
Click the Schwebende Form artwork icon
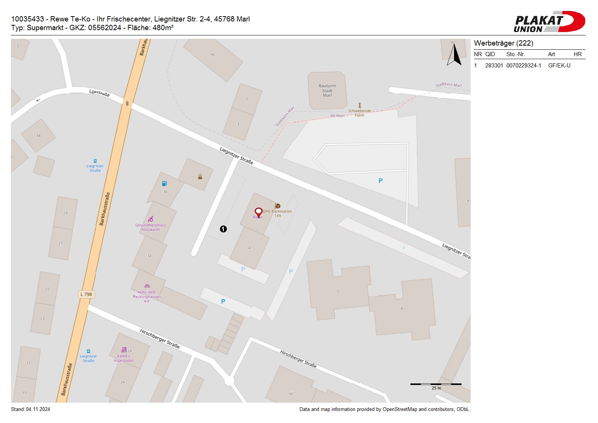click(359, 105)
